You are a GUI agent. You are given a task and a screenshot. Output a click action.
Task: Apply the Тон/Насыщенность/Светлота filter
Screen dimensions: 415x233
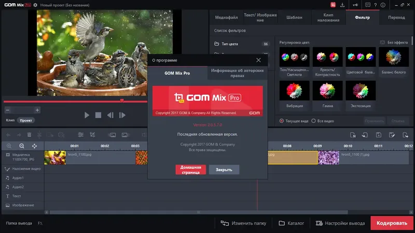tap(294, 62)
